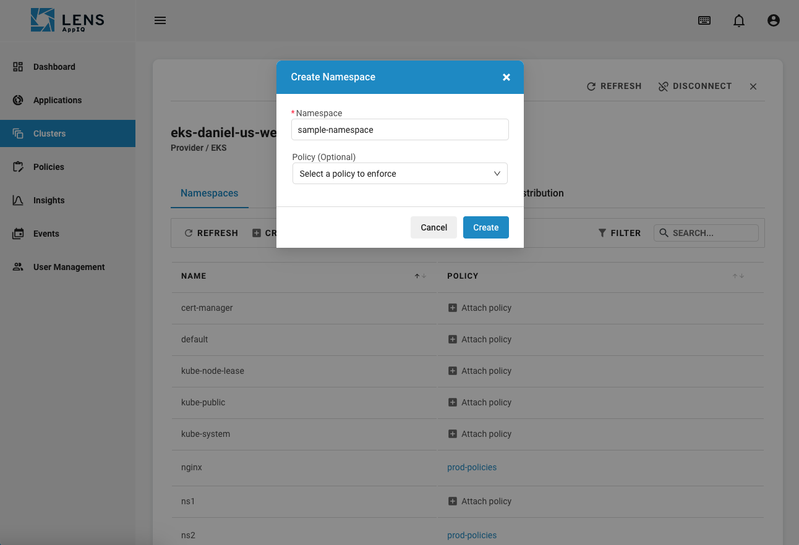This screenshot has height=545, width=799.
Task: Attach policy to cert-manager
Action: pos(480,308)
